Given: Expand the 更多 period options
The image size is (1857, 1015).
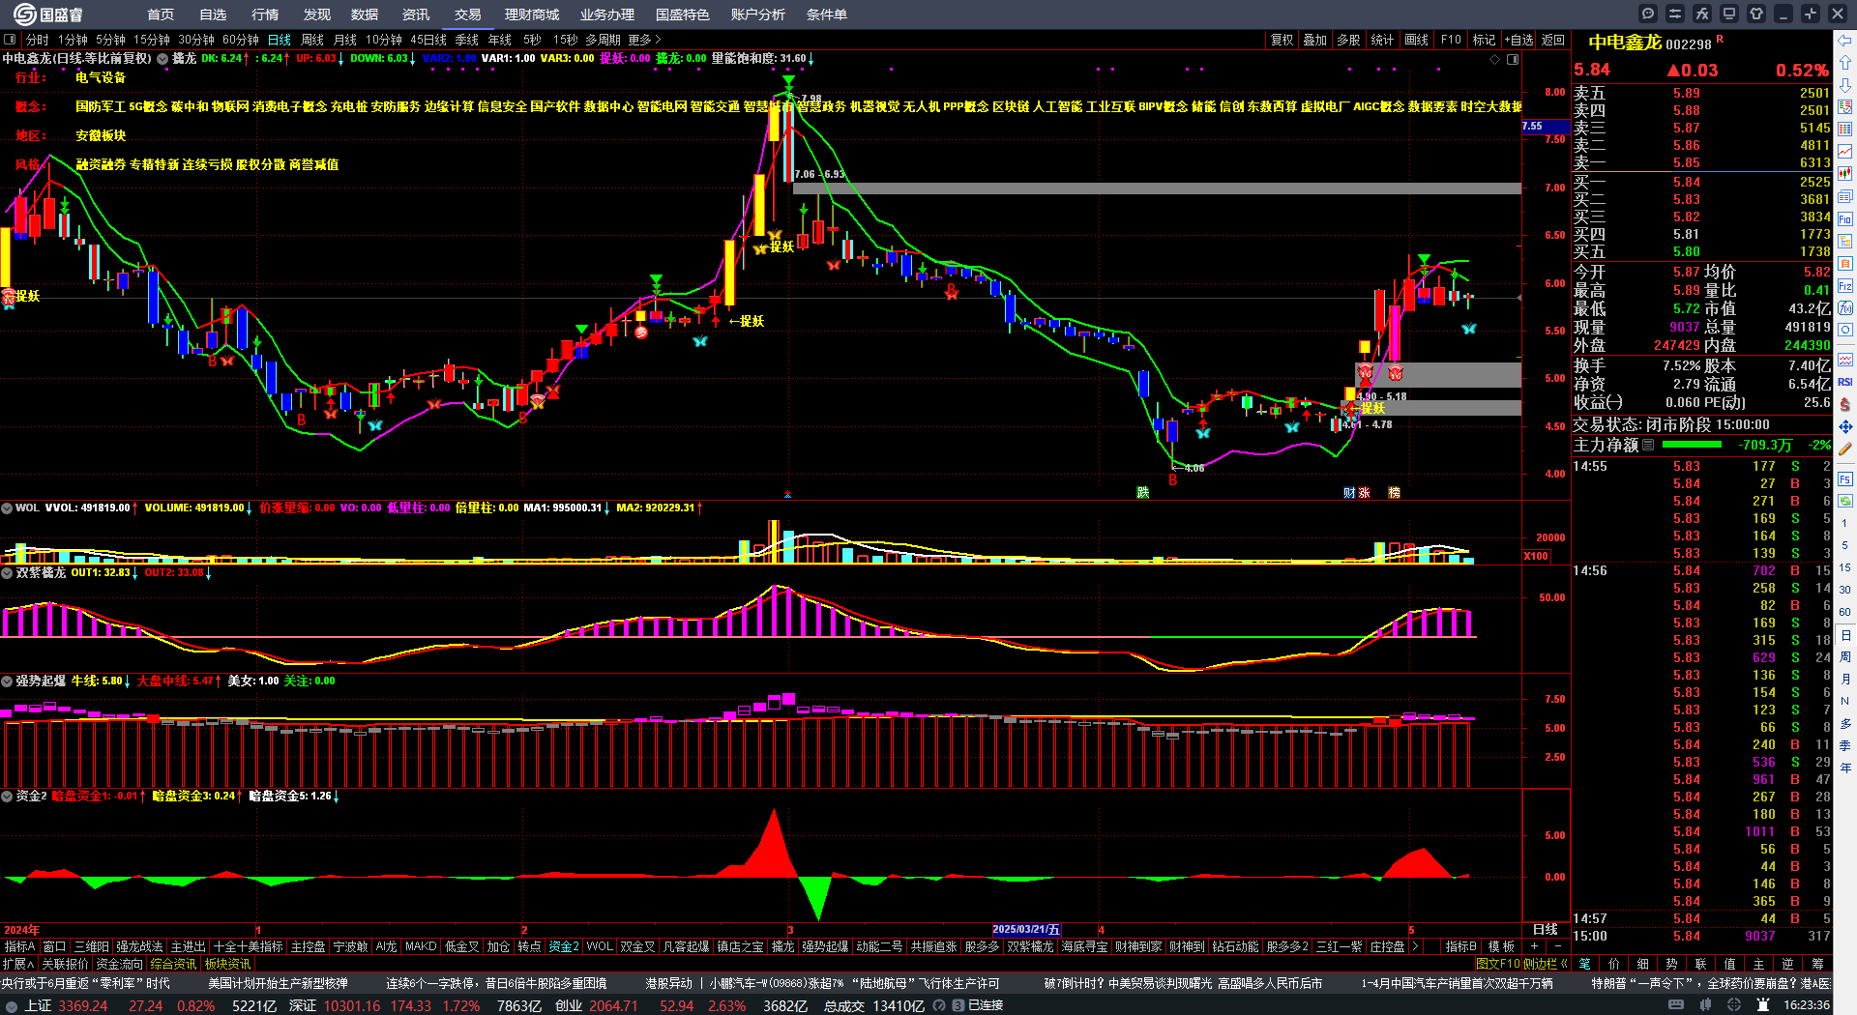Looking at the screenshot, I should tap(644, 40).
